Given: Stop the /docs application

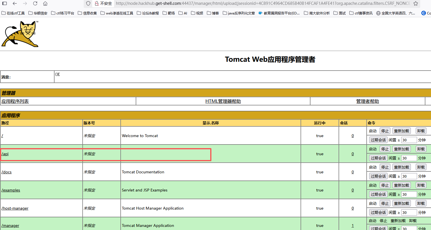Looking at the screenshot, I should click(x=385, y=167).
